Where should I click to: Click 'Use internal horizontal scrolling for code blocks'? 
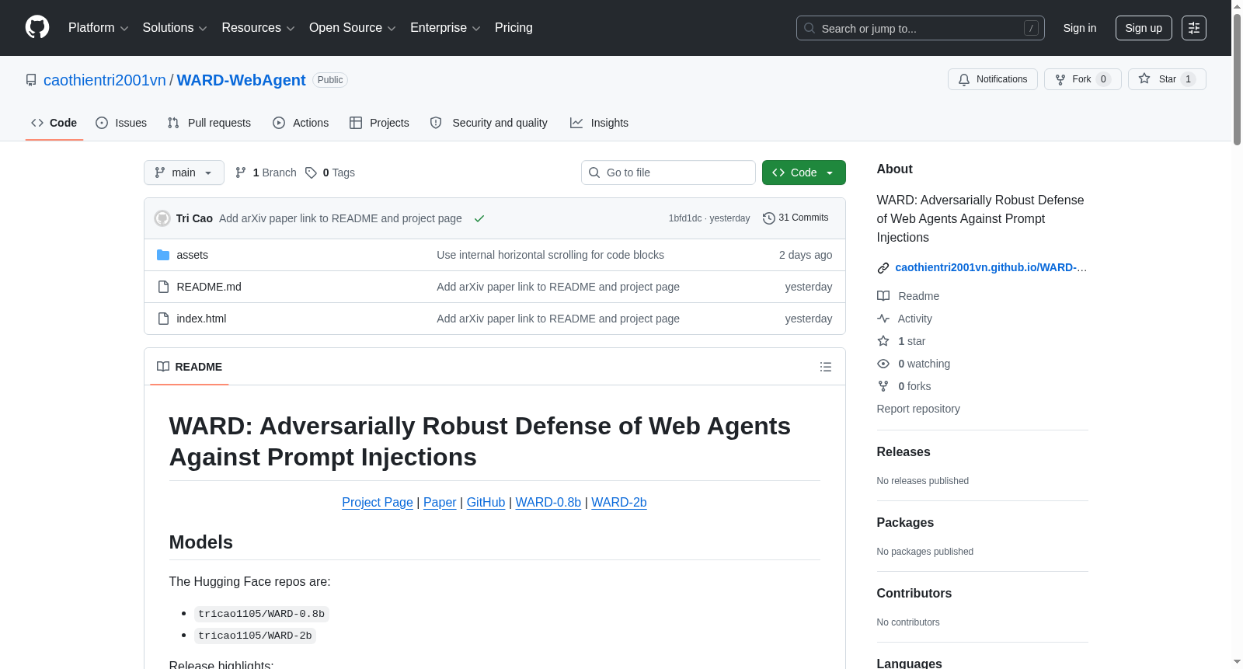coord(550,255)
